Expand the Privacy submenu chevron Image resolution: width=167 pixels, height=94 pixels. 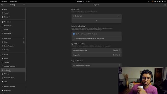(x=24, y=42)
